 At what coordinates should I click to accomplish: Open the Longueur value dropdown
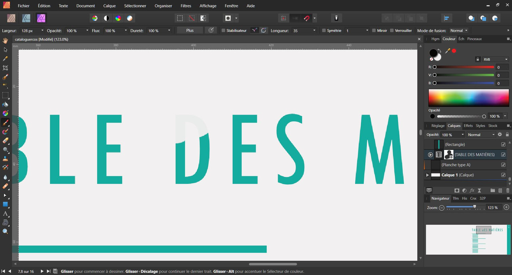[314, 30]
